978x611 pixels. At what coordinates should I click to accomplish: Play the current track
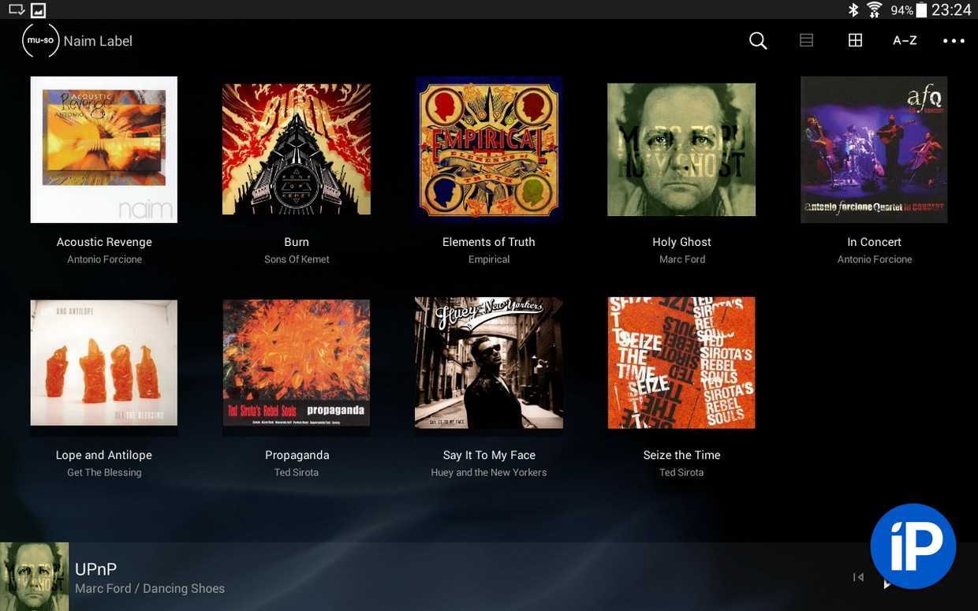tap(887, 584)
